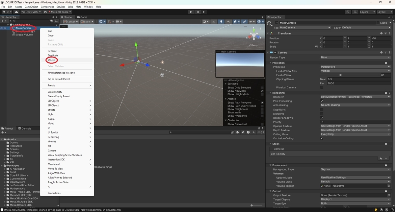The width and height of the screenshot is (395, 212).
Task: Toggle Occlusion Culling checkbox
Action: (x=322, y=138)
